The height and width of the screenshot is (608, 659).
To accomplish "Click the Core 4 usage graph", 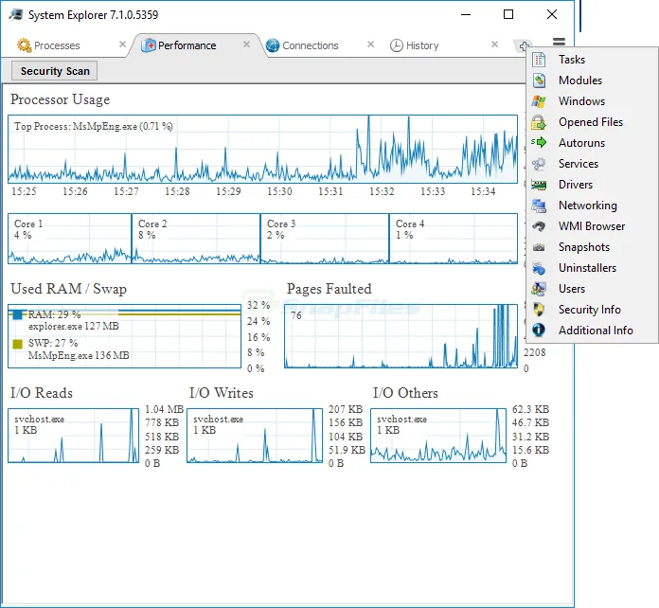I will [x=454, y=239].
